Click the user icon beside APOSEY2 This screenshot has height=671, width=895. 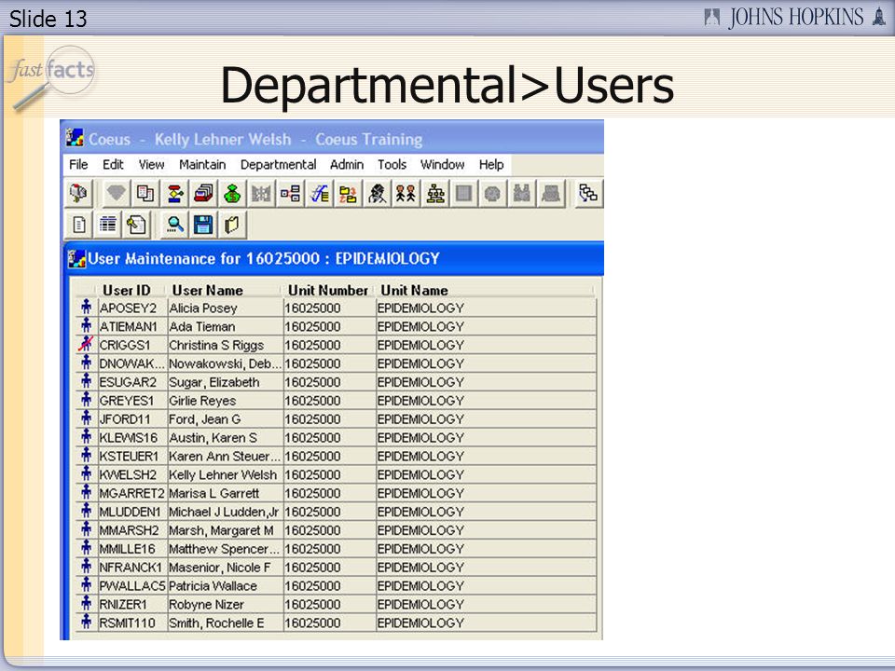point(86,307)
